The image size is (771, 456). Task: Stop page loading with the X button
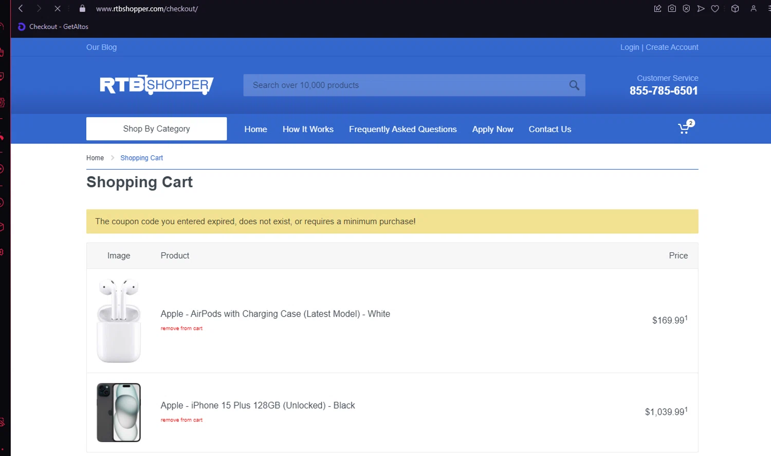click(x=58, y=8)
